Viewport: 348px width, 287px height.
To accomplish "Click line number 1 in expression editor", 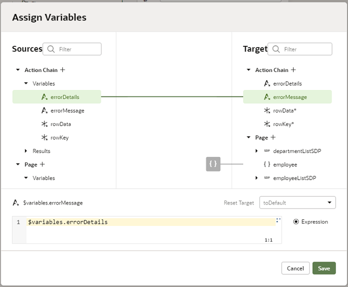I will 18,222.
